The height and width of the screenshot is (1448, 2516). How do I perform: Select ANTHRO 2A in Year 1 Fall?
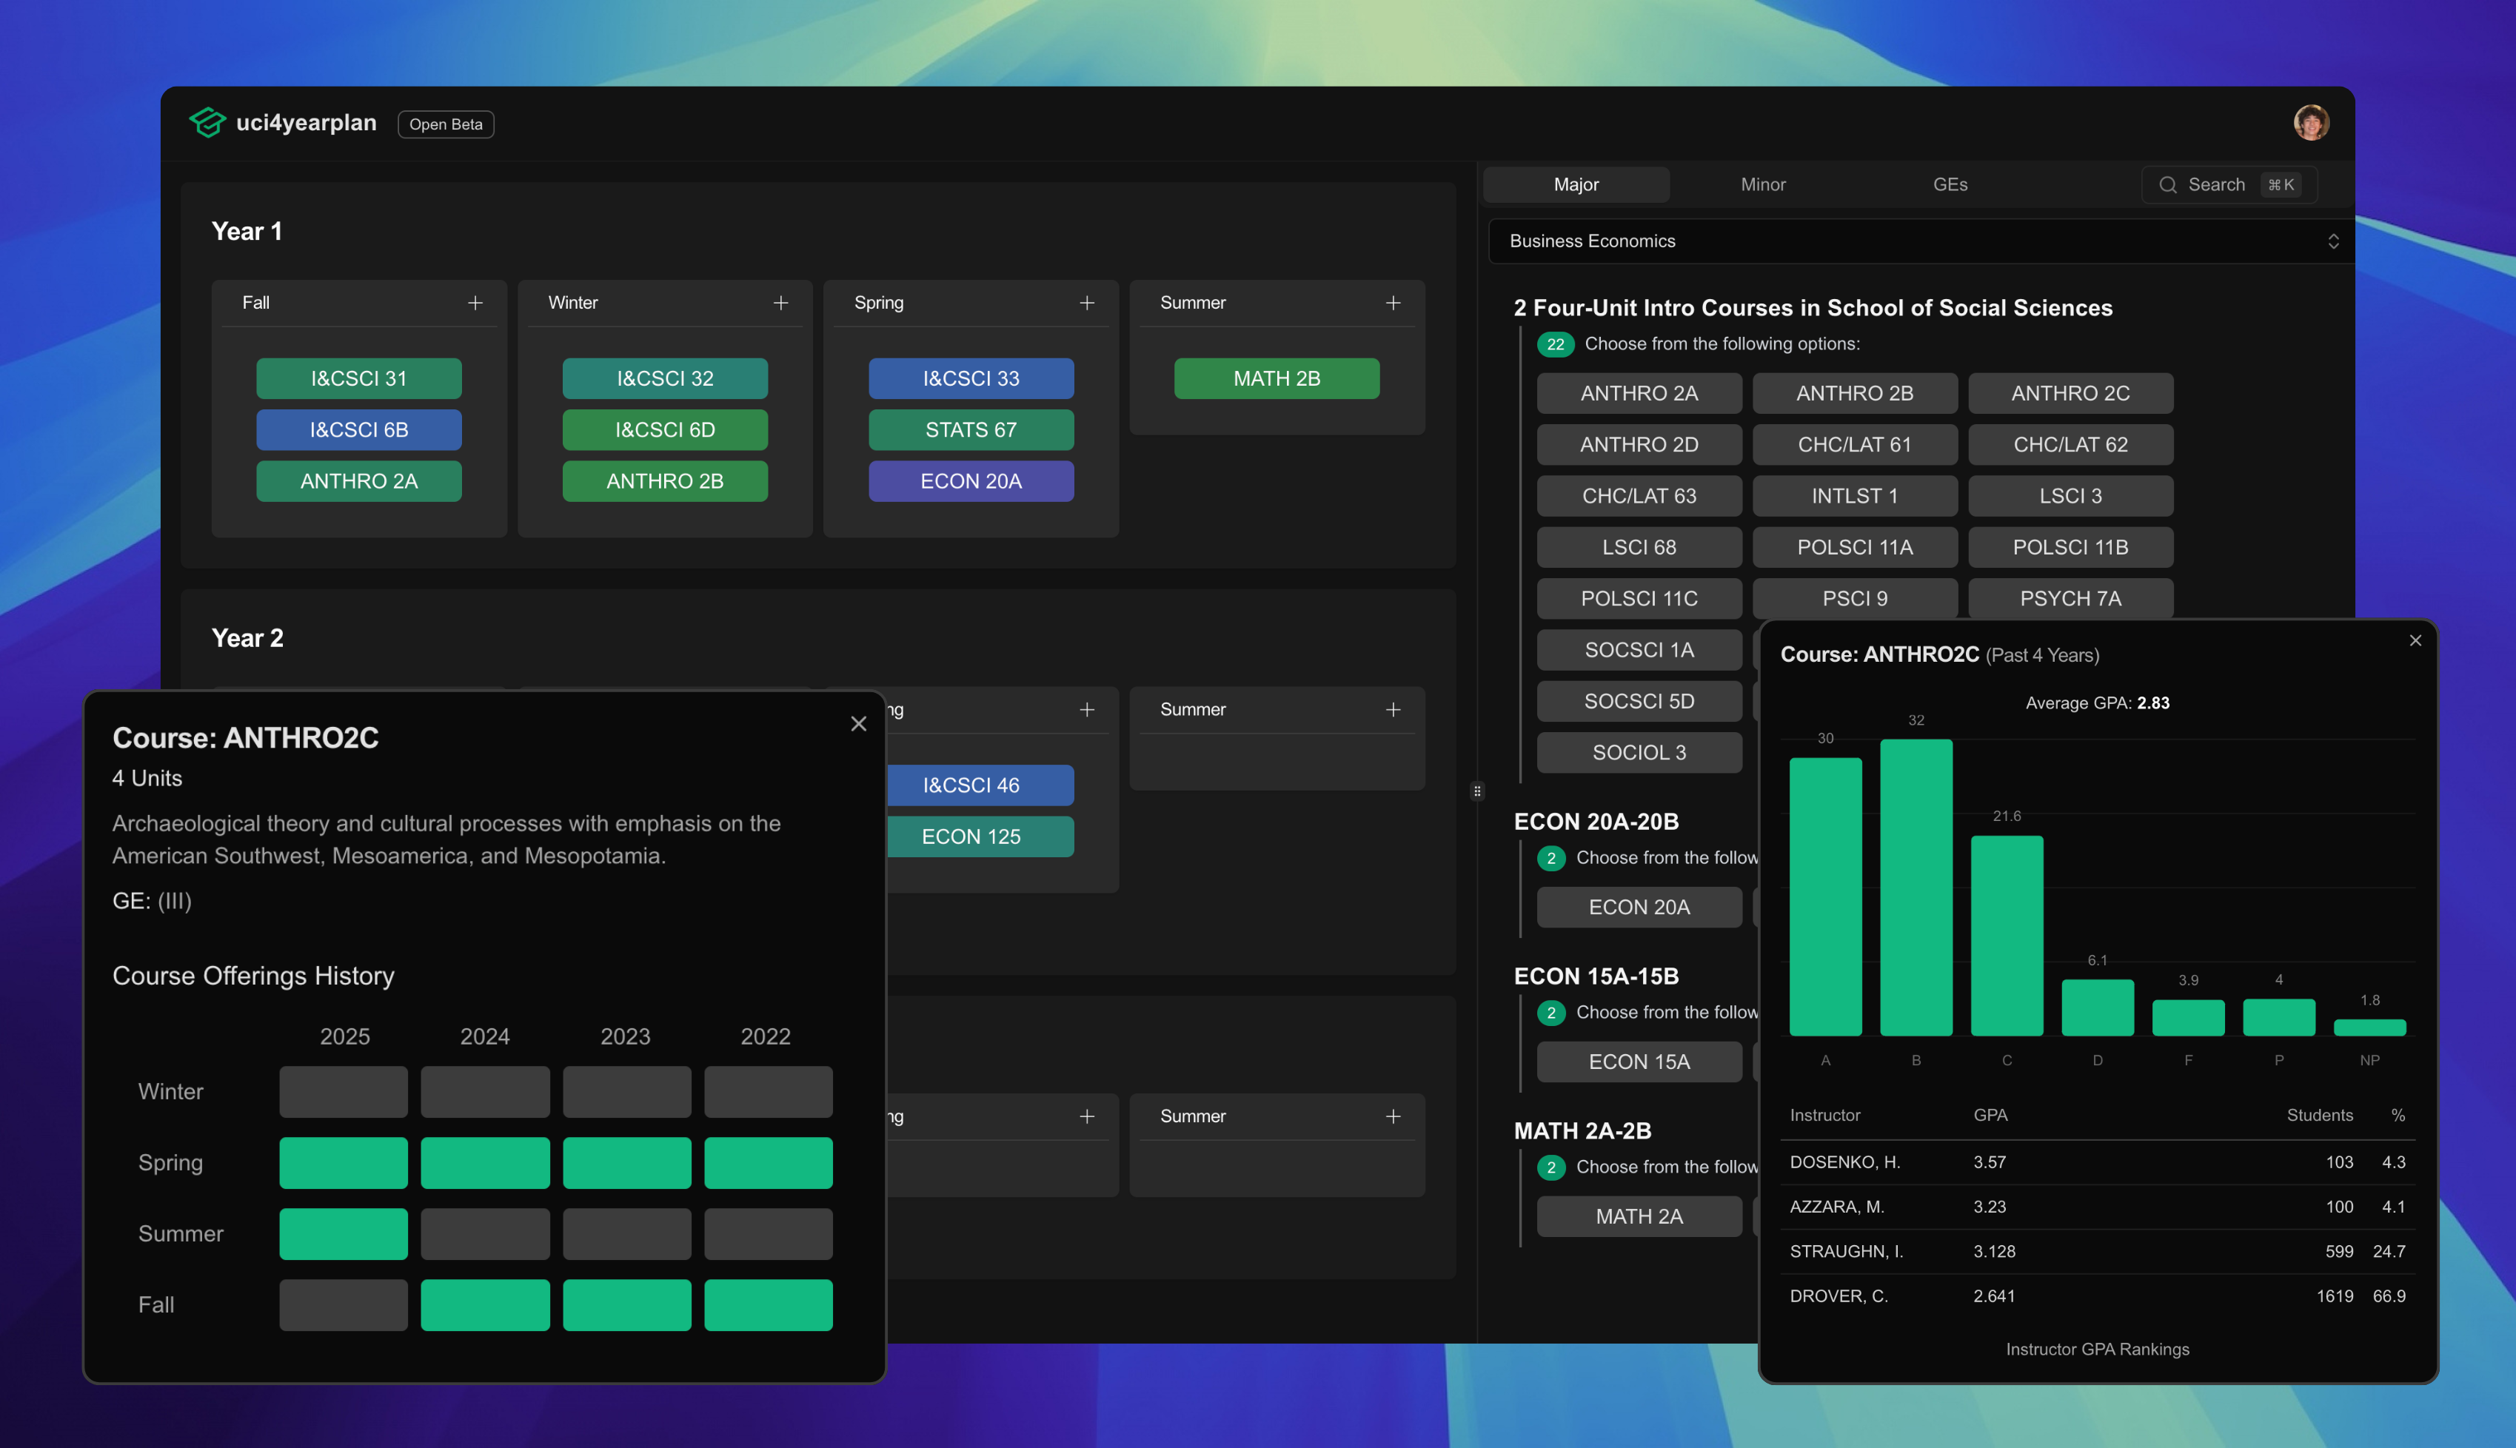tap(358, 480)
